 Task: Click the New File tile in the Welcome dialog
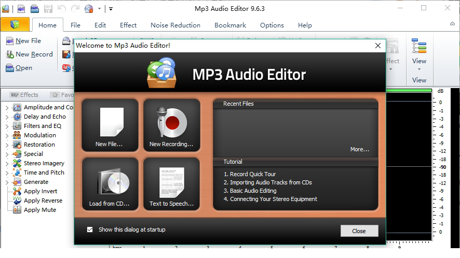pyautogui.click(x=110, y=125)
